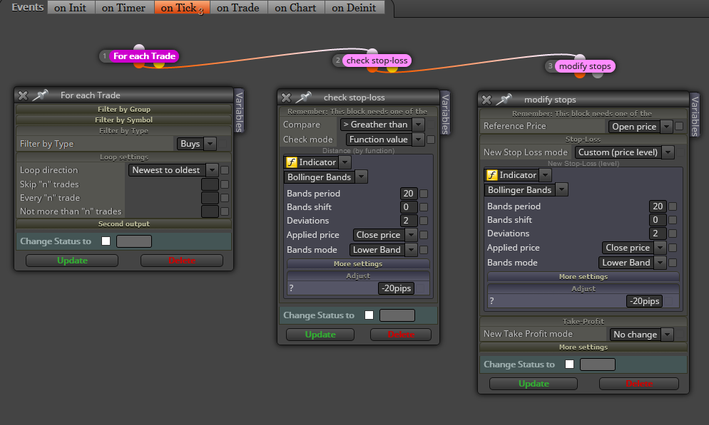
Task: Toggle checkbox beside Bands period in check stop-loss
Action: (x=424, y=194)
